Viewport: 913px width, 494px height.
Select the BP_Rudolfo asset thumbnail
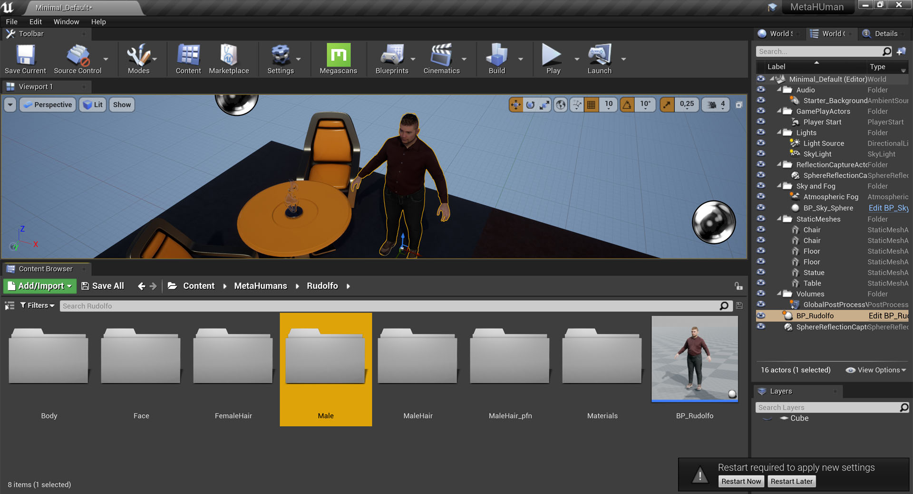pyautogui.click(x=694, y=359)
